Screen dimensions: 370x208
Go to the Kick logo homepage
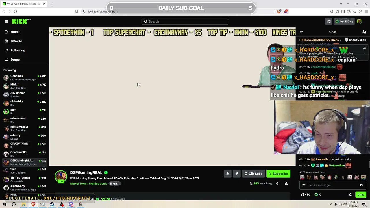tap(21, 21)
